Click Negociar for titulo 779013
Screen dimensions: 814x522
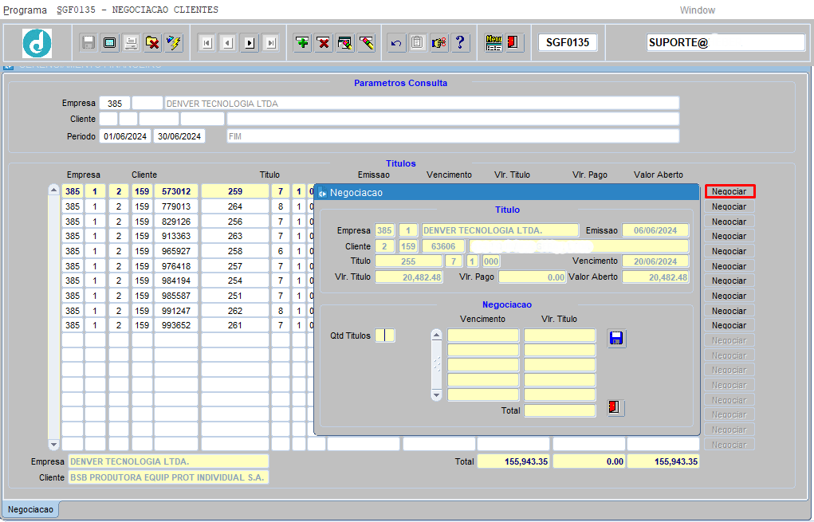pyautogui.click(x=729, y=206)
